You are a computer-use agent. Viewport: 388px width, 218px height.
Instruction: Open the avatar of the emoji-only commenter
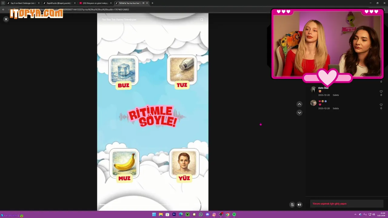click(313, 103)
